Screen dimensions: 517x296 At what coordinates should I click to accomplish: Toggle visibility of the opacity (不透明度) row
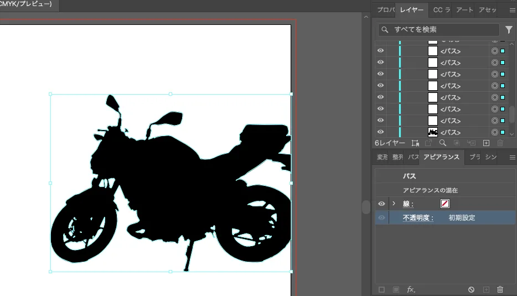pos(381,218)
